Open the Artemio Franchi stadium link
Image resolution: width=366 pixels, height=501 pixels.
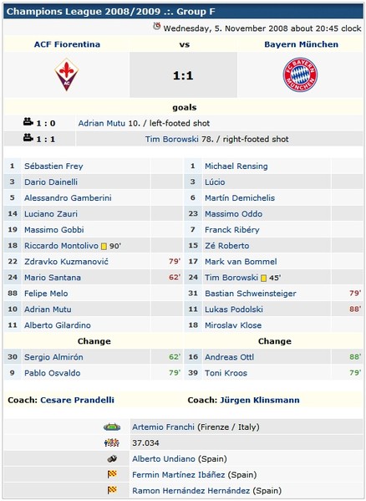pos(164,427)
